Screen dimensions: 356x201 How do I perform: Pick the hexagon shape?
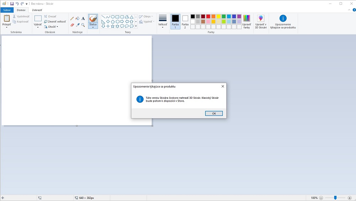[117, 22]
